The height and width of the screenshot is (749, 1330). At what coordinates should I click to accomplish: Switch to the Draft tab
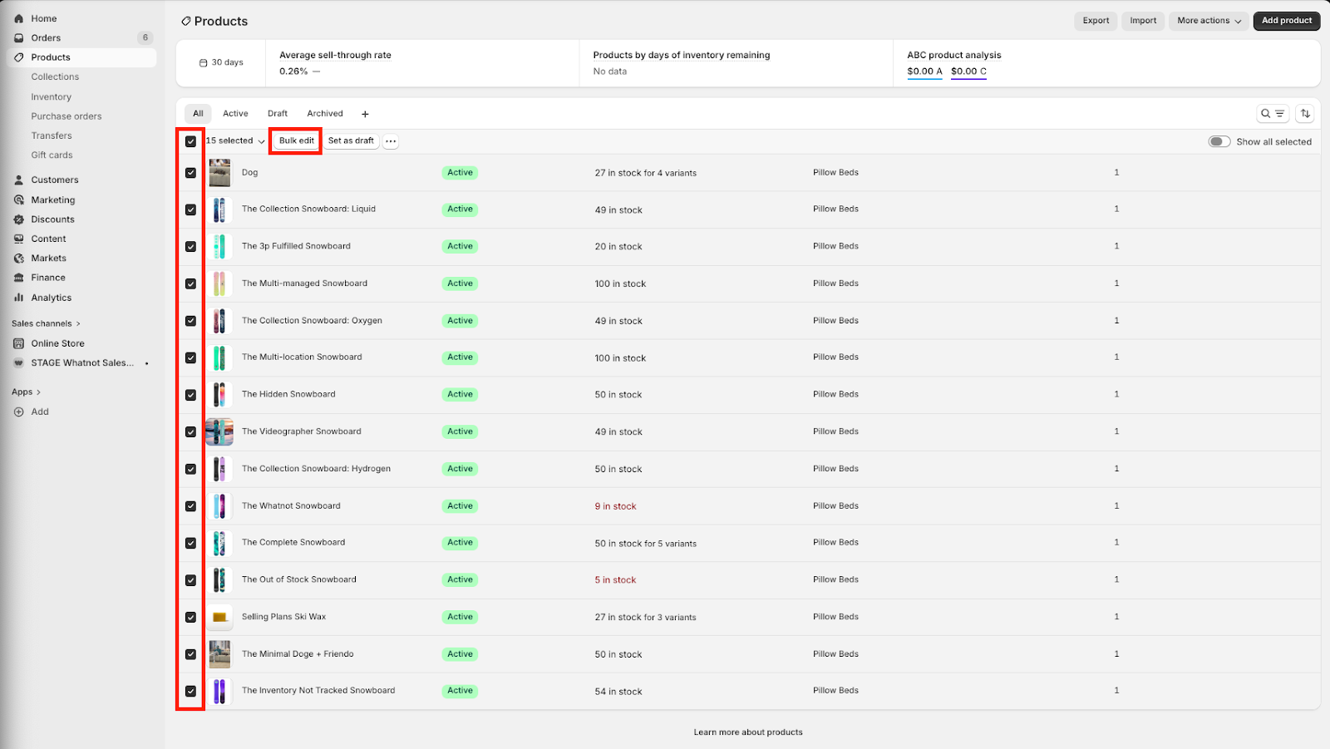tap(278, 114)
